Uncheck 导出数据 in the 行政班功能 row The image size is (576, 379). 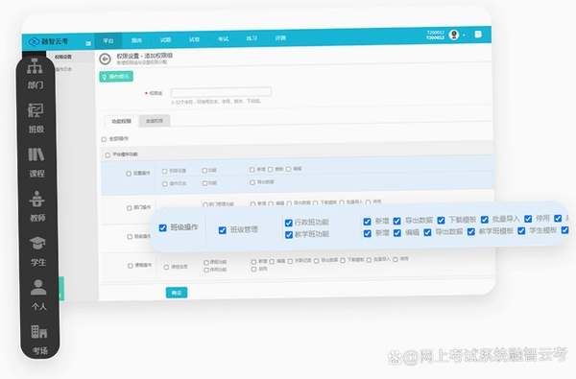coord(397,221)
